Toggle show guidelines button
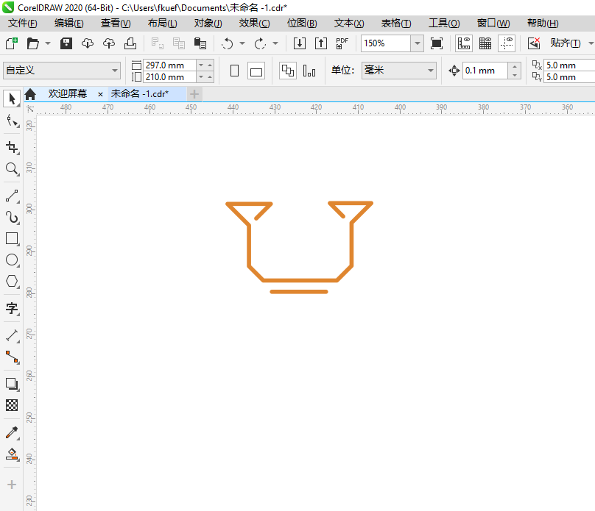 [507, 43]
